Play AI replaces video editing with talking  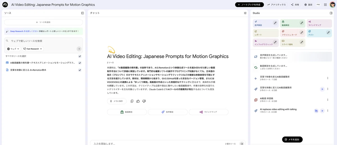pyautogui.click(x=322, y=111)
